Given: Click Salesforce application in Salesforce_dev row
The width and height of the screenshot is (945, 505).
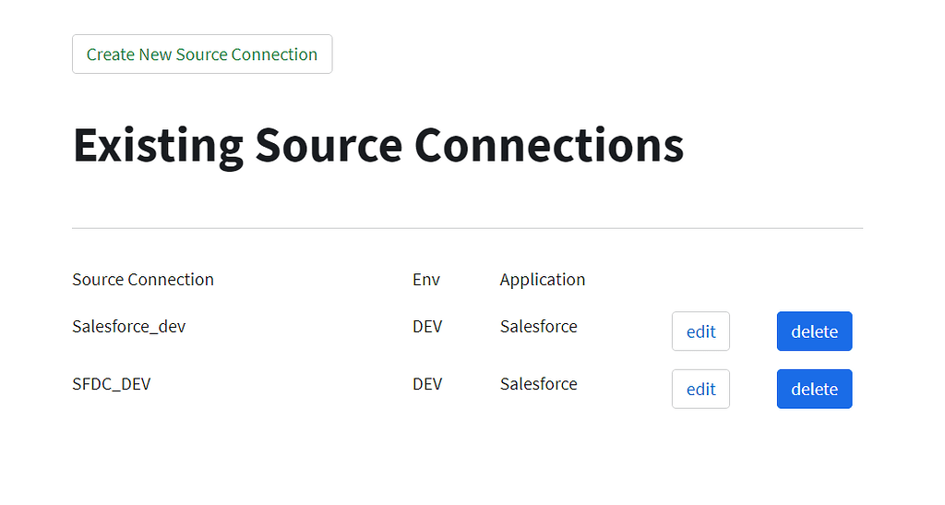Looking at the screenshot, I should click(x=538, y=326).
